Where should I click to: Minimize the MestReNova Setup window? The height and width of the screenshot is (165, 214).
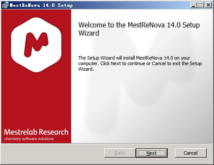[x=193, y=5]
